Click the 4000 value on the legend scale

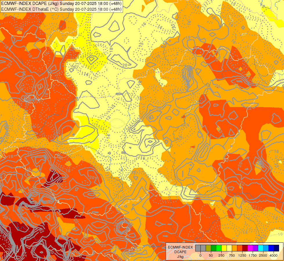click(x=274, y=255)
